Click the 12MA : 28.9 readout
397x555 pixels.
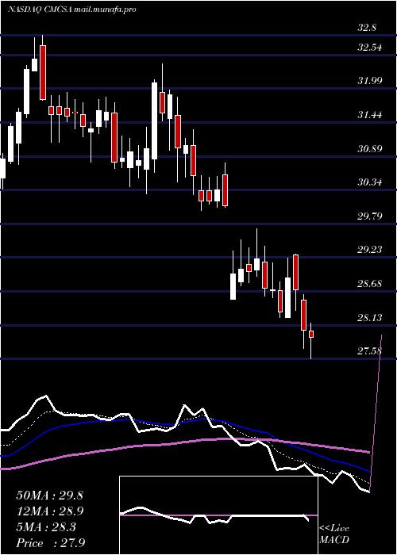[x=49, y=511]
